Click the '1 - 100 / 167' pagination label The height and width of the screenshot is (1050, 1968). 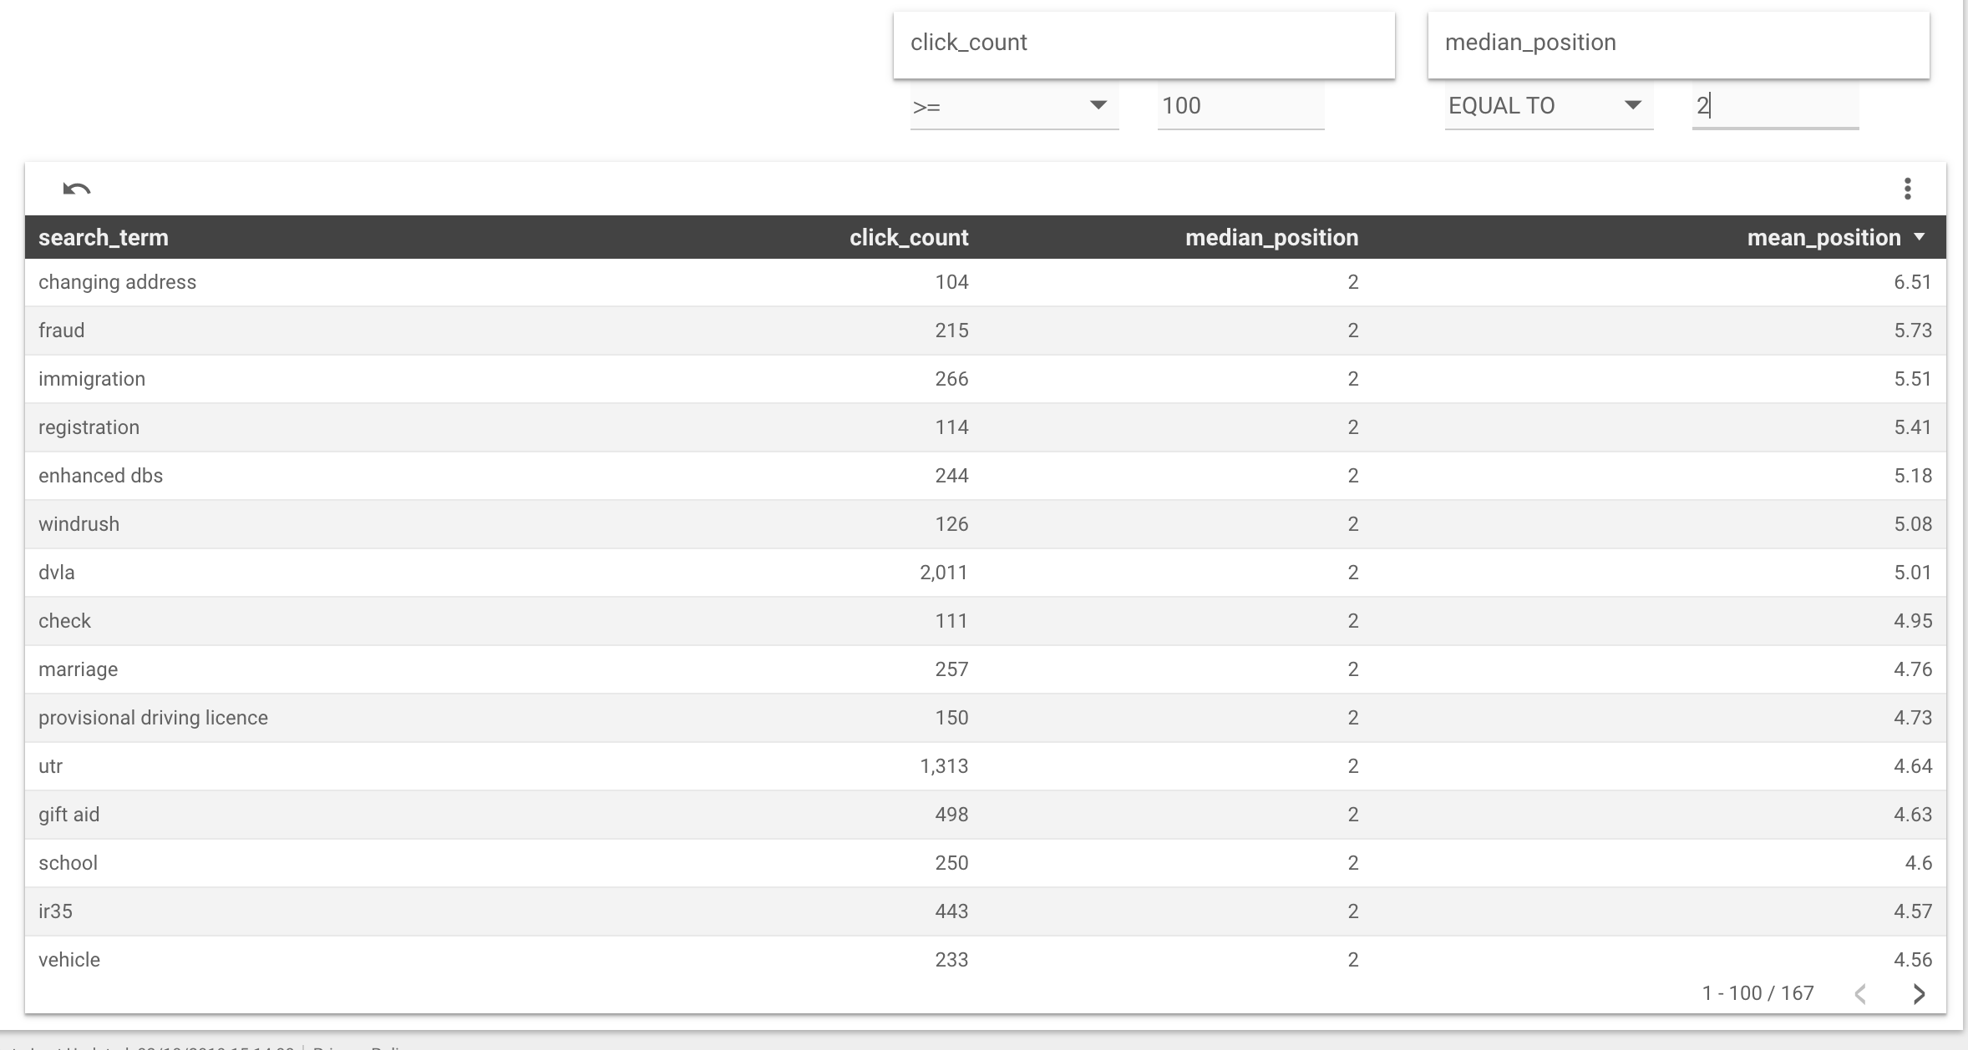[x=1758, y=993]
